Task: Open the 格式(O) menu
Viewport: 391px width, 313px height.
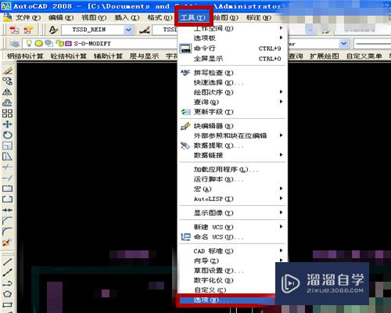Action: pos(160,17)
